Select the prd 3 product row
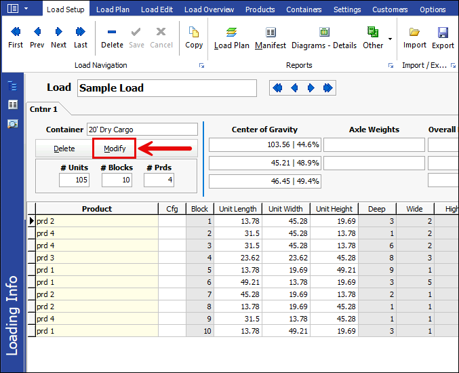Screen dimensions: 459x373 point(96,257)
